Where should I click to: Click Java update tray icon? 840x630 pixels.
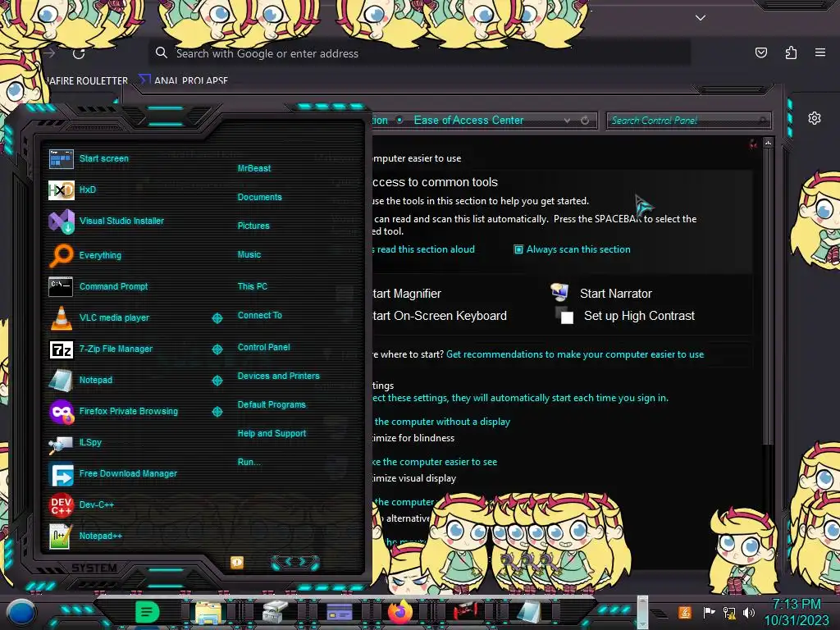[685, 612]
